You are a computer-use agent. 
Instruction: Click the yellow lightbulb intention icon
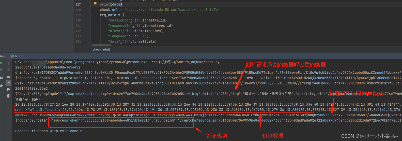click(x=95, y=4)
